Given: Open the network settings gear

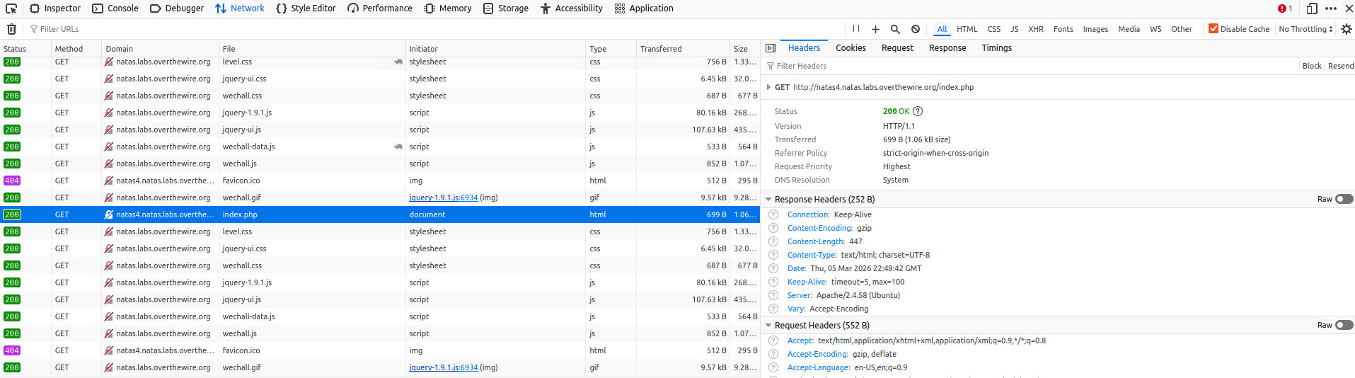Looking at the screenshot, I should [x=1347, y=29].
